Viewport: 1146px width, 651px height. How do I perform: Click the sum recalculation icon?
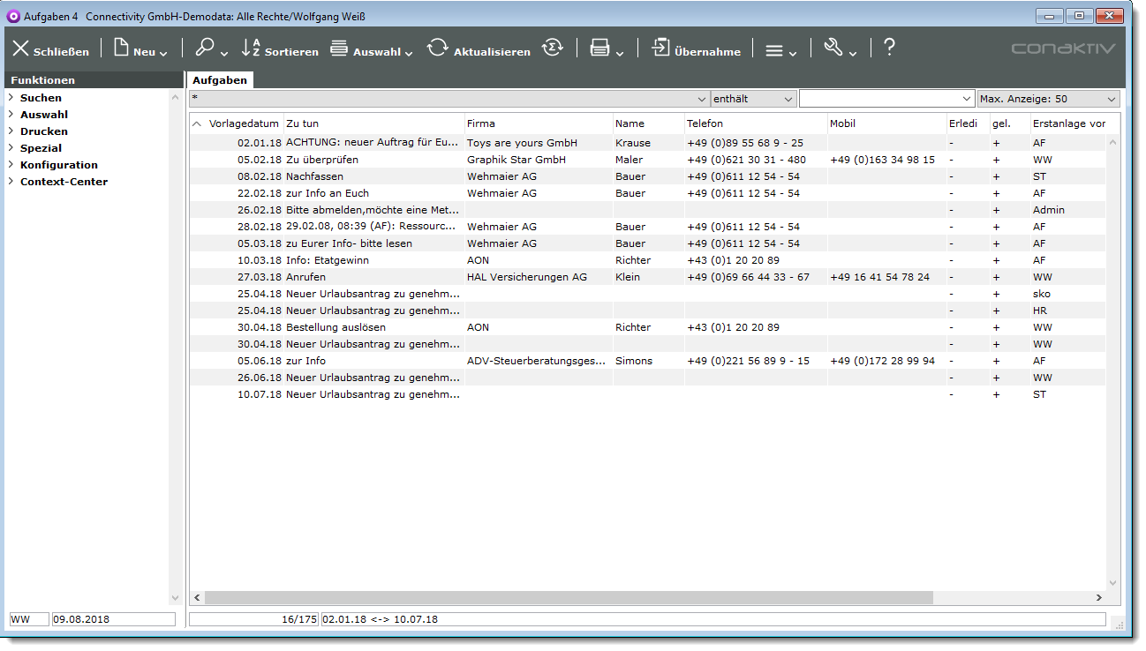coord(553,49)
